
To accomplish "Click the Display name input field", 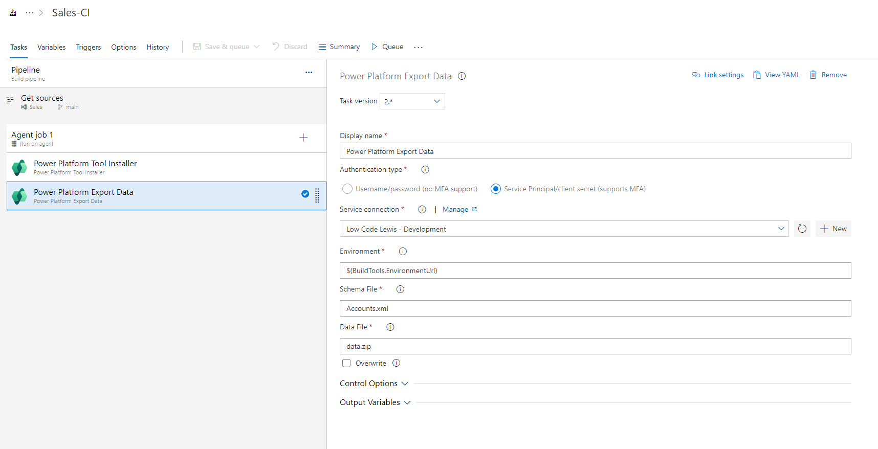I will point(596,151).
